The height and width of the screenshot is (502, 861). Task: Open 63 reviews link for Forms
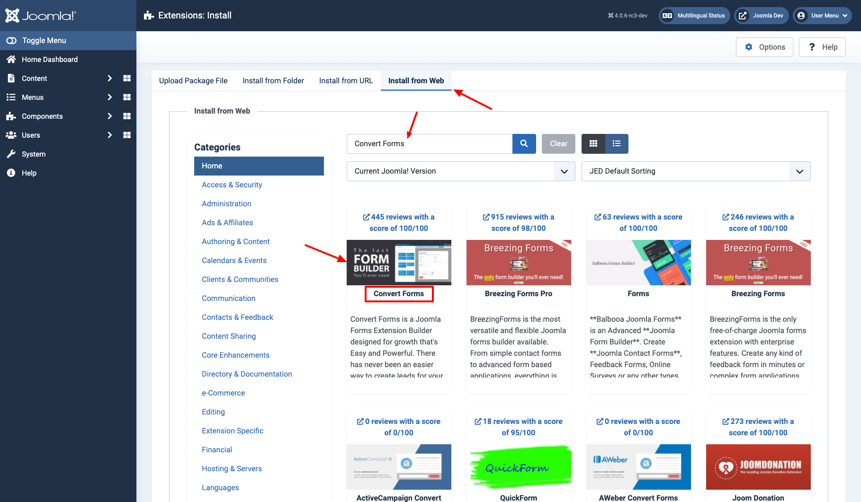(638, 223)
